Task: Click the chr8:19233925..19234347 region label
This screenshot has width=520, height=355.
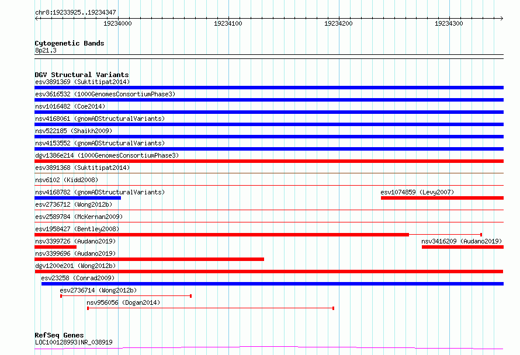Action: coord(75,12)
